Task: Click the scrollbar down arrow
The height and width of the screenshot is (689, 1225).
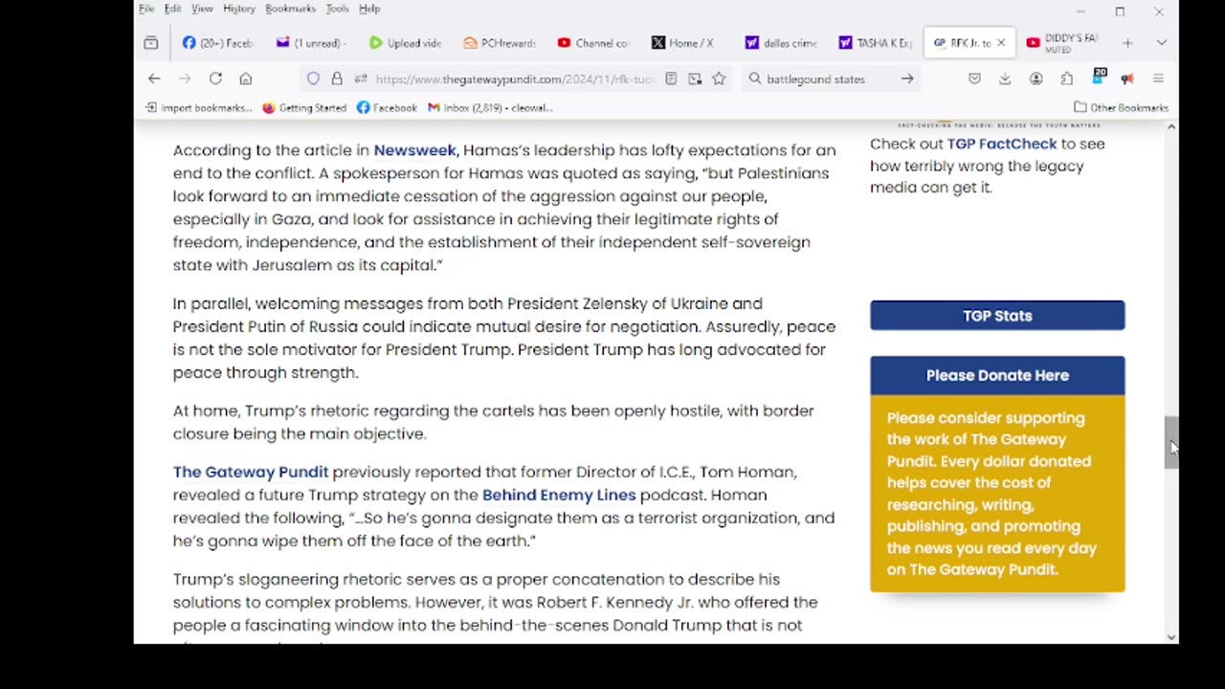Action: [x=1170, y=636]
